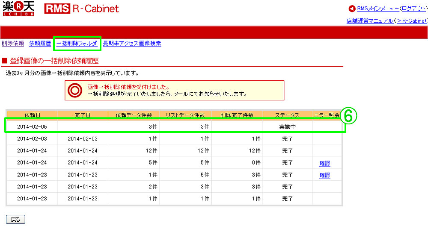Click the 2件 request data cell
Viewport: 428px width, 226px height.
pyautogui.click(x=134, y=187)
